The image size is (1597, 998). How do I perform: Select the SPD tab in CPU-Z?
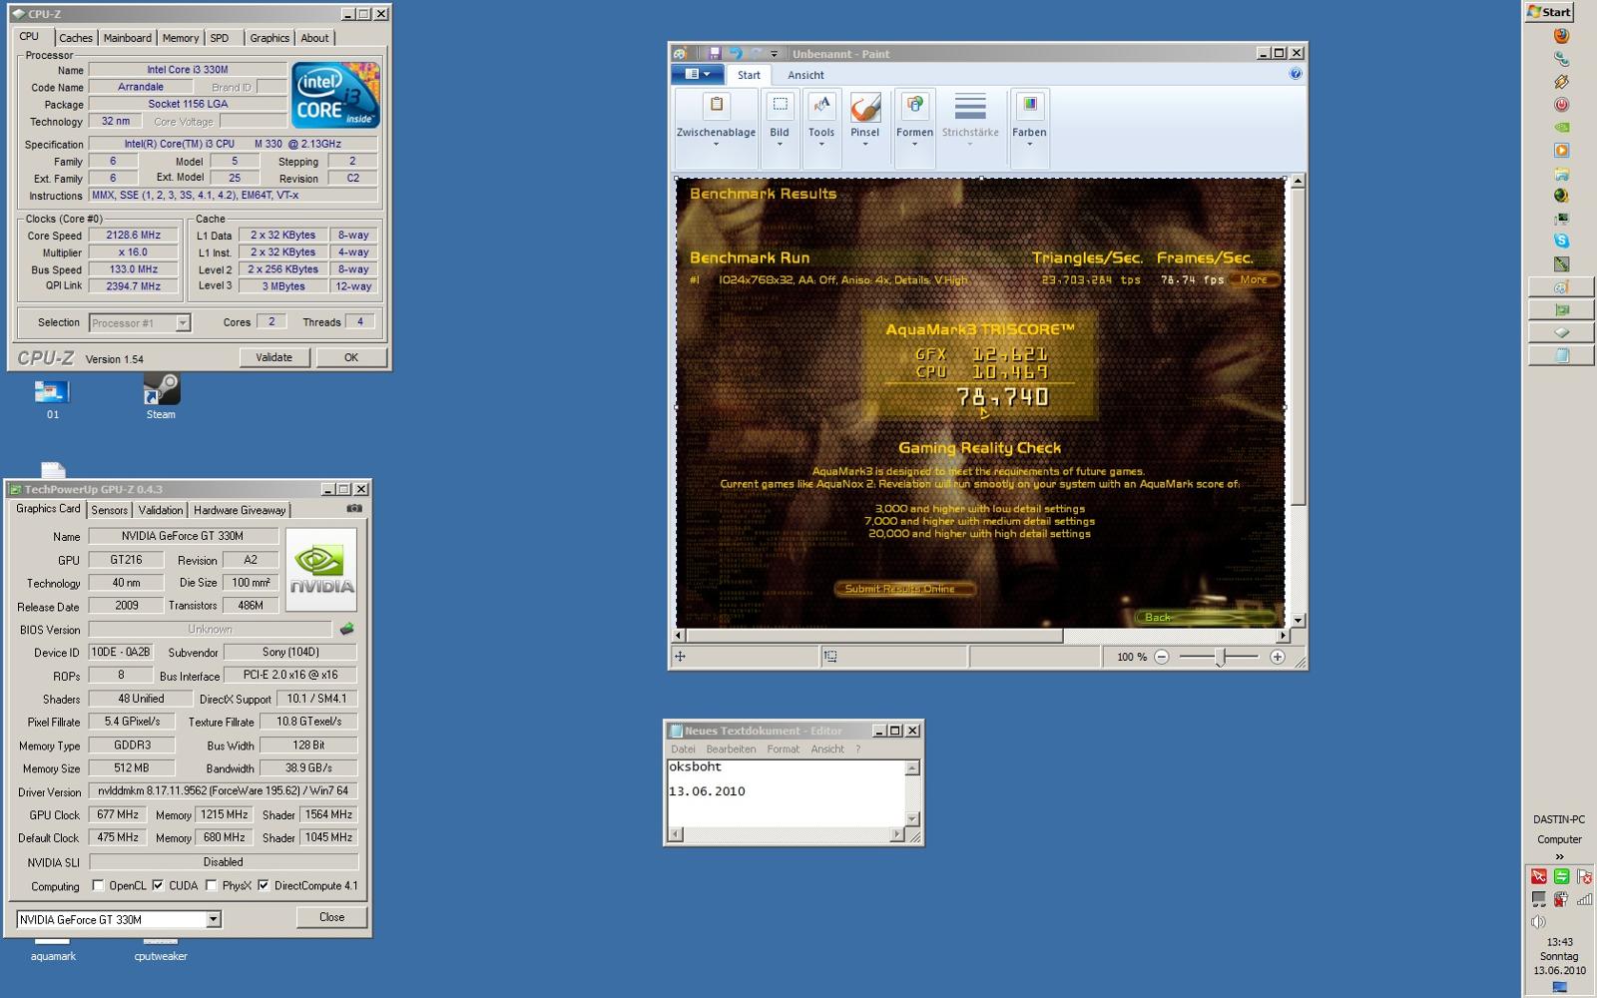click(220, 38)
